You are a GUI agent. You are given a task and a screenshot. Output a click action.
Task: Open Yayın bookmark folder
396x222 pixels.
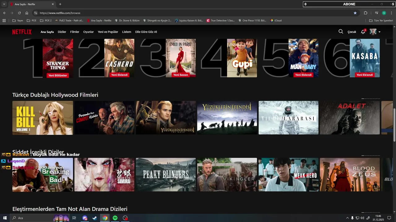18,21
